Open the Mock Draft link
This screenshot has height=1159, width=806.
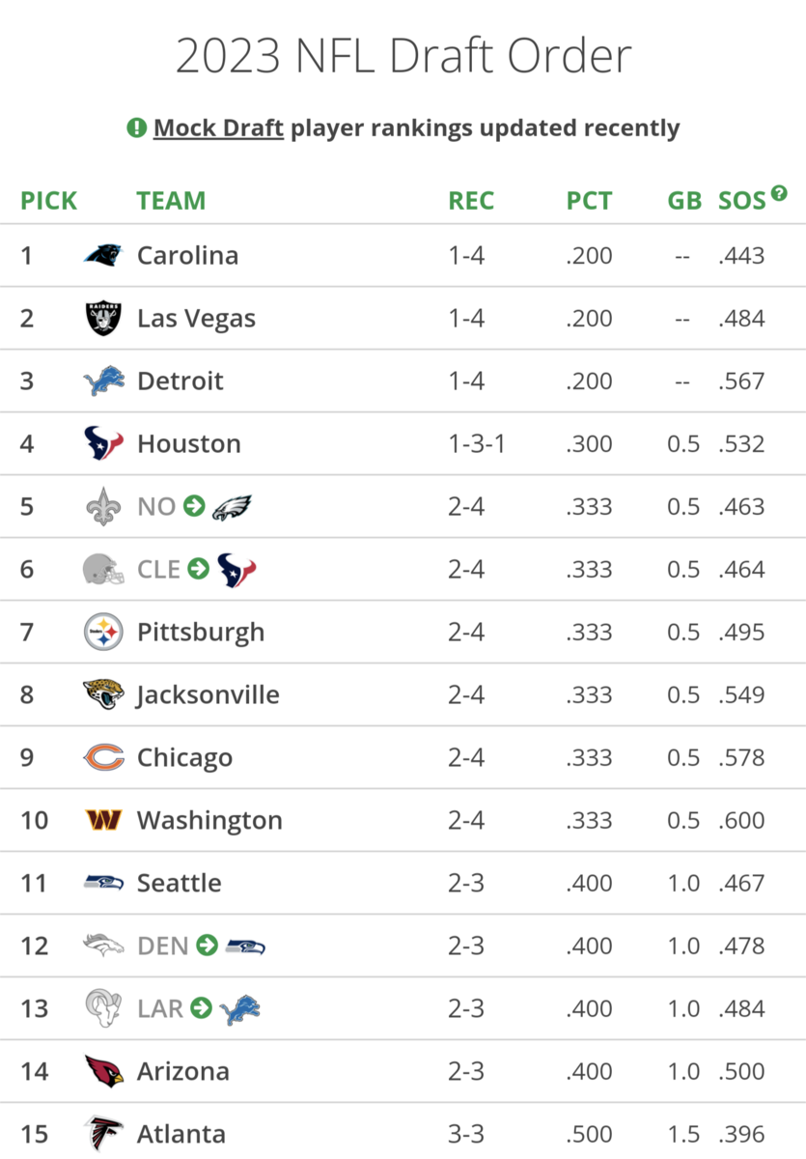pyautogui.click(x=218, y=127)
